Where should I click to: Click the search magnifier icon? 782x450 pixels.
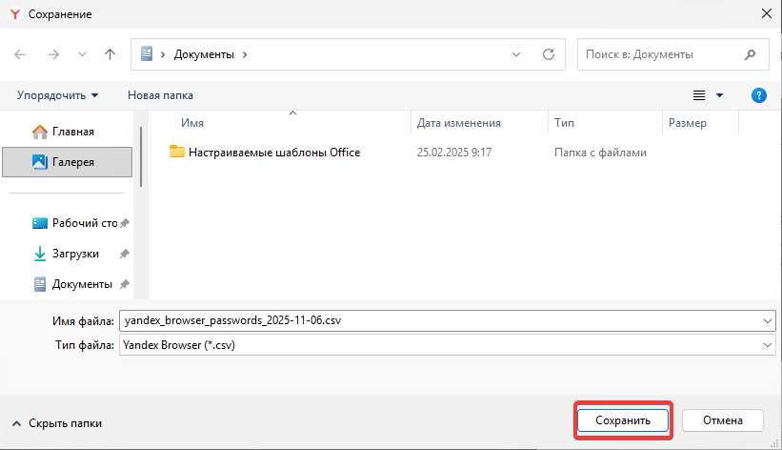pyautogui.click(x=751, y=55)
